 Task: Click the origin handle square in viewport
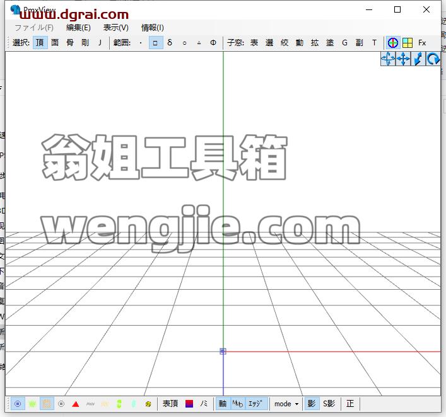223,351
